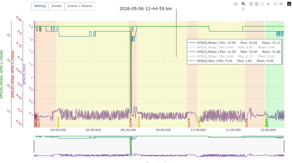Click the 30 tick on green NSats axis
This screenshot has width=292, height=163.
pyautogui.click(x=8, y=35)
